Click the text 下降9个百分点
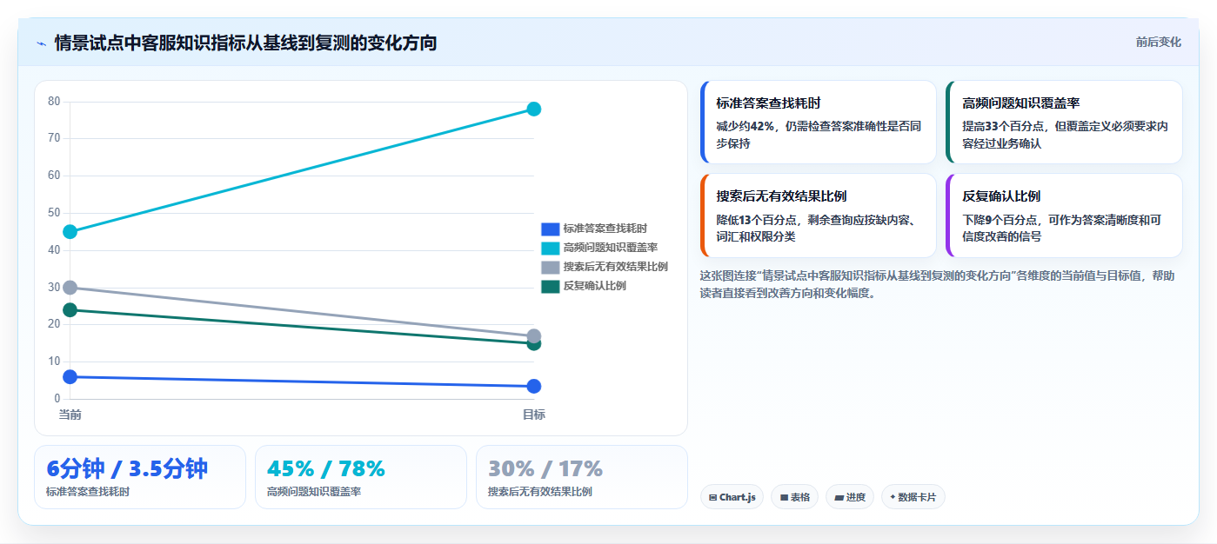 pyautogui.click(x=997, y=219)
